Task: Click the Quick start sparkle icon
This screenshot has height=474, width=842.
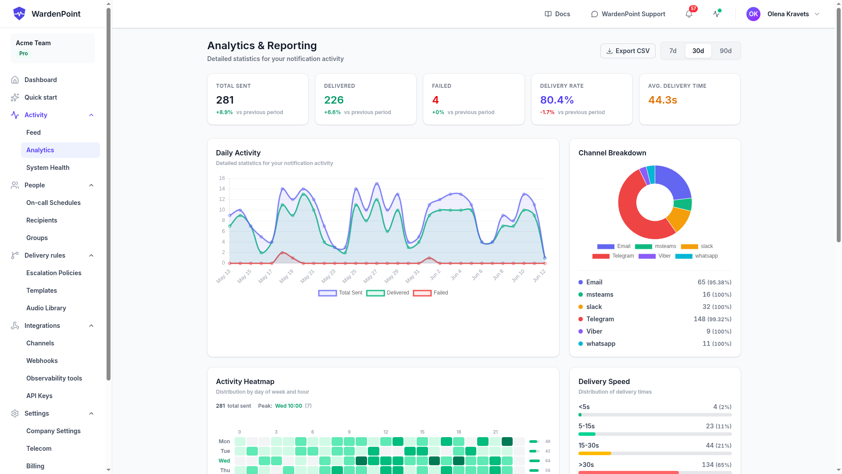Action: click(x=15, y=97)
